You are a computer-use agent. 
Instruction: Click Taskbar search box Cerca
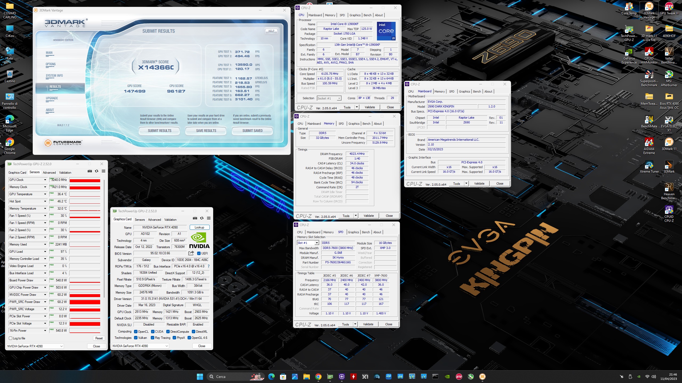click(x=236, y=377)
